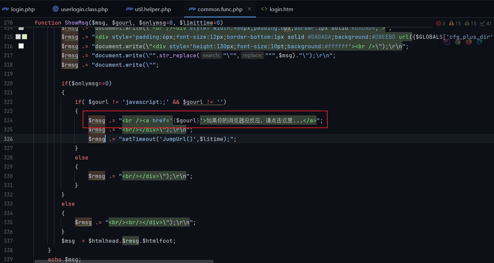Screen dimensions: 494x263
Task: Click line number 326 in the gutter
Action: pyautogui.click(x=8, y=139)
